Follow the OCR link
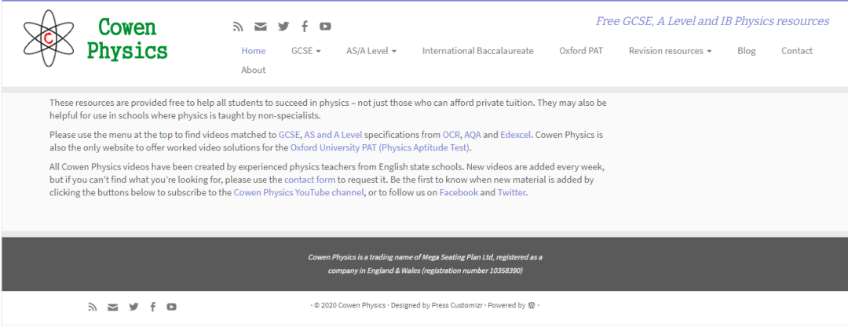The image size is (848, 327). click(451, 135)
